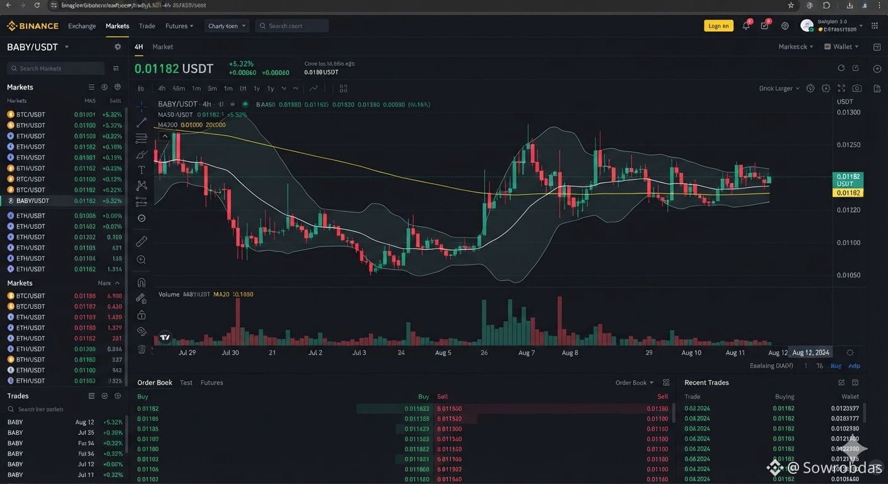Image resolution: width=888 pixels, height=484 pixels.
Task: Click the yellow MA price label on axis
Action: click(848, 193)
